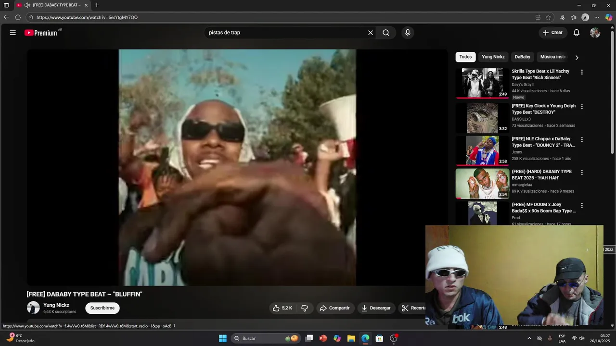The image size is (616, 346).
Task: Show hidden system tray icons
Action: point(529,338)
